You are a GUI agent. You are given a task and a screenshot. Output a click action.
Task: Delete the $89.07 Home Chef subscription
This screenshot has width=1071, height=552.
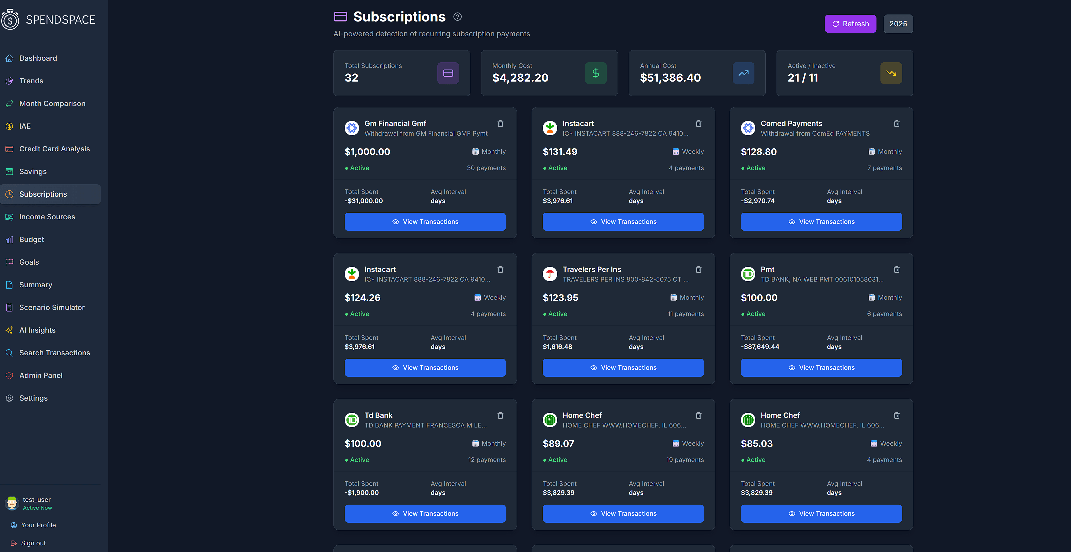click(x=699, y=415)
